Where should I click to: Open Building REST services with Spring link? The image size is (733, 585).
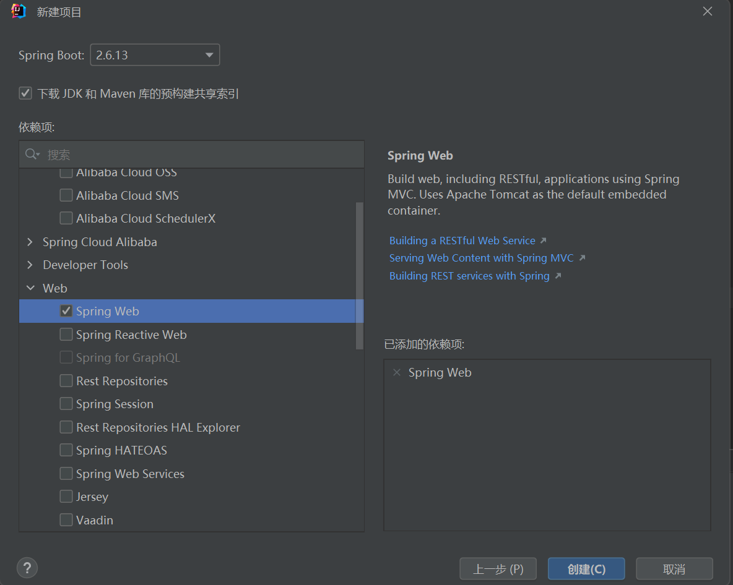pyautogui.click(x=469, y=276)
